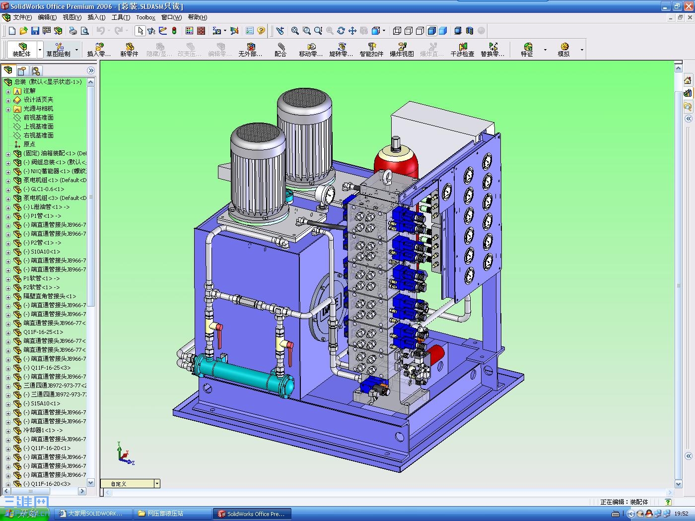Click the 草图绘制 (Sketch) command button

[59, 50]
